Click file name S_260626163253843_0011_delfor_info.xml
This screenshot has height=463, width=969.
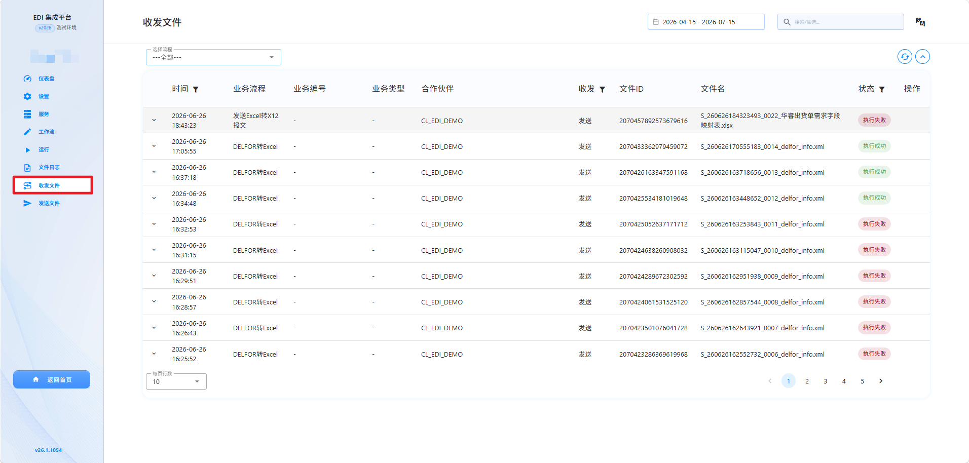click(762, 224)
